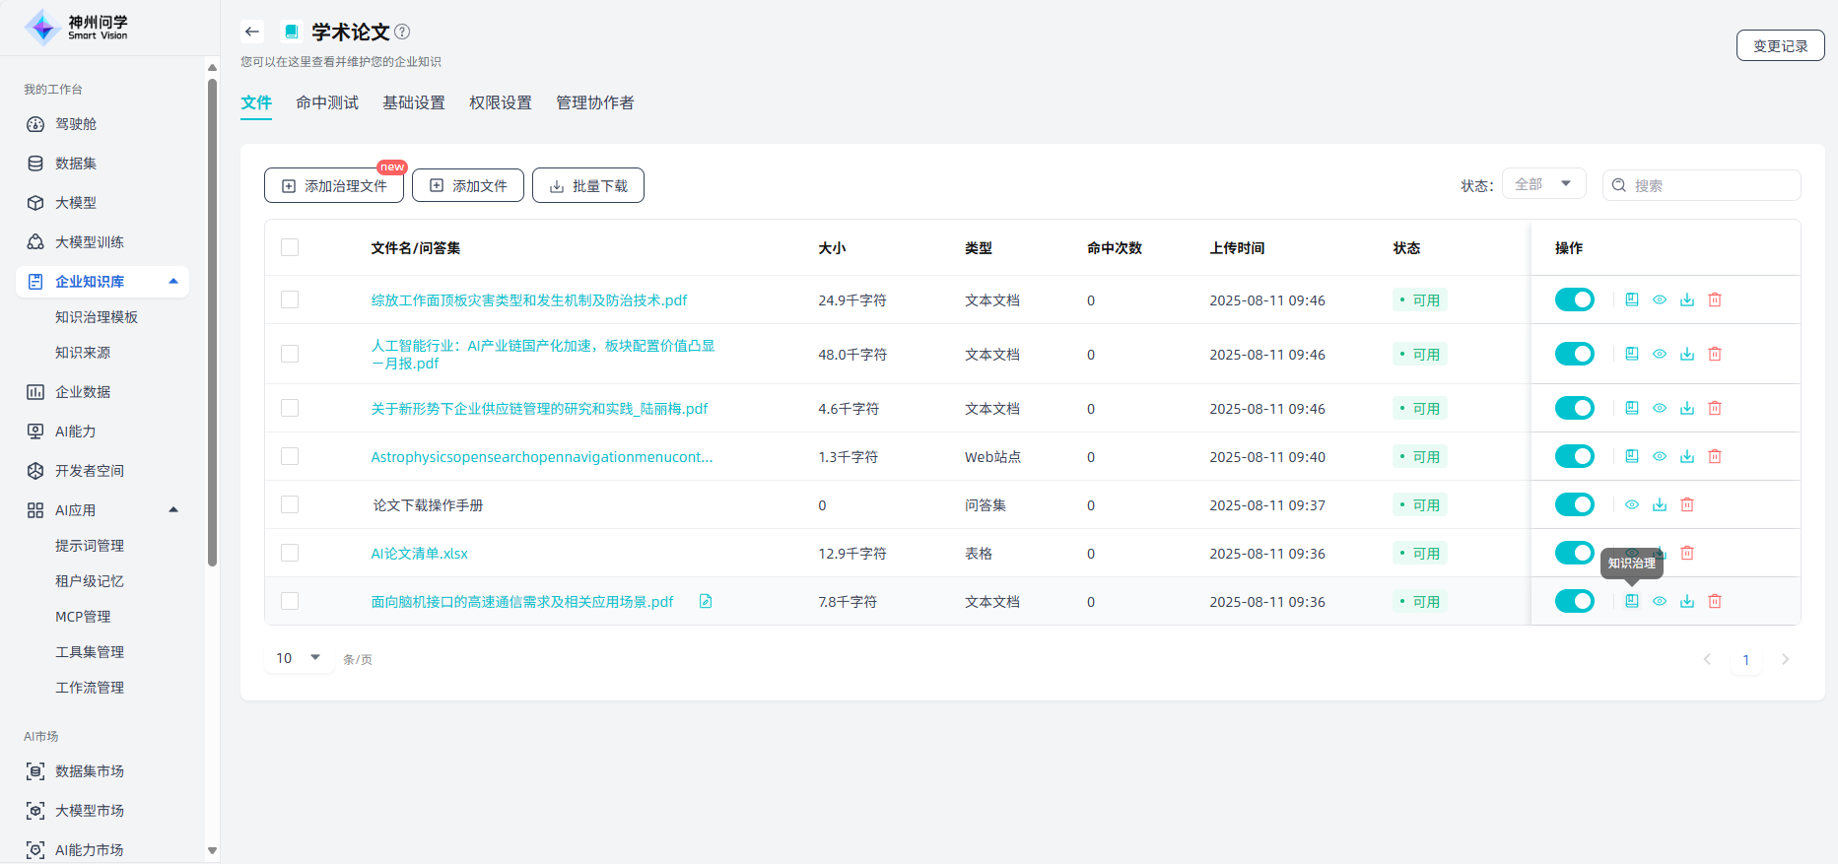The width and height of the screenshot is (1838, 864).
Task: Check the box for 综放工作面 pdf row
Action: [x=290, y=299]
